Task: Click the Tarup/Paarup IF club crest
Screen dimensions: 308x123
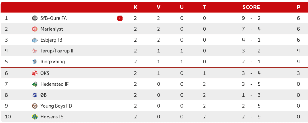Action: pyautogui.click(x=35, y=51)
